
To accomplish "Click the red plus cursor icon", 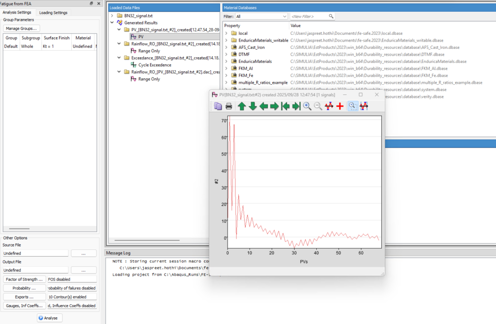I will click(340, 107).
